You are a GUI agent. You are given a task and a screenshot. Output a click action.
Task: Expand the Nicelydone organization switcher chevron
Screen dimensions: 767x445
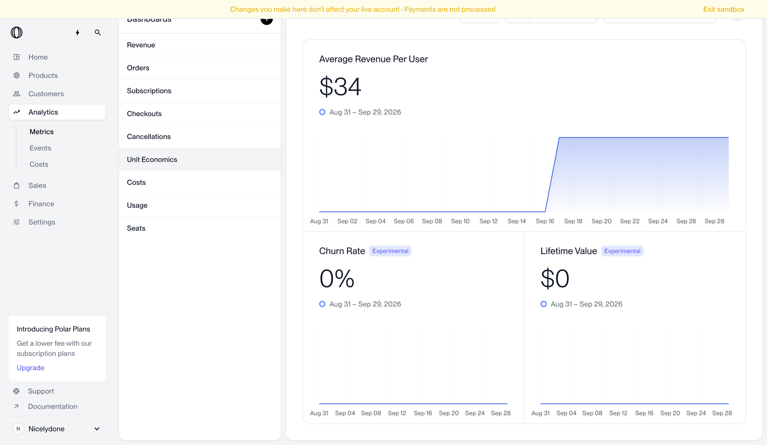pyautogui.click(x=97, y=429)
